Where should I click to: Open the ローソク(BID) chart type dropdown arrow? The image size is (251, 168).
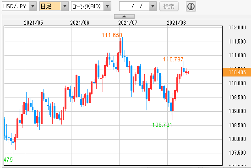108,6
